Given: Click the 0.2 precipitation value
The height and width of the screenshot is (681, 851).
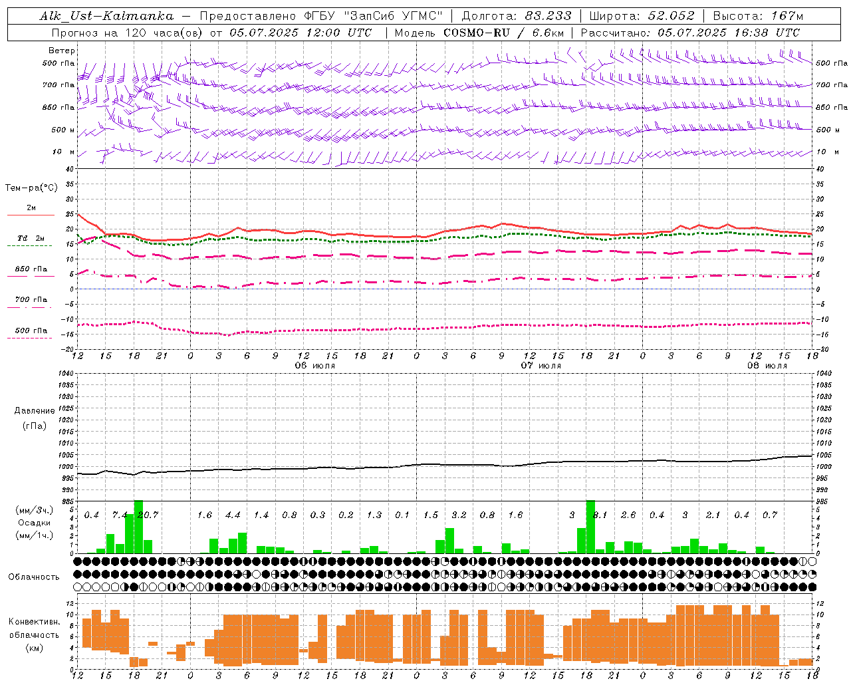Looking at the screenshot, I should (346, 515).
